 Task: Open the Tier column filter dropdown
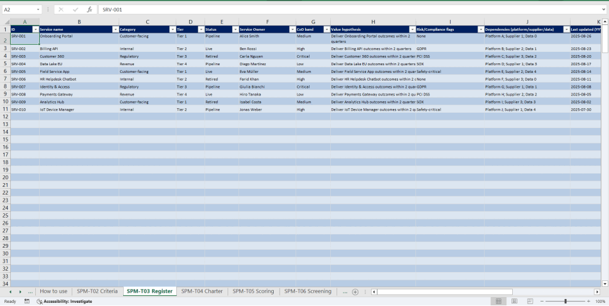coord(201,29)
